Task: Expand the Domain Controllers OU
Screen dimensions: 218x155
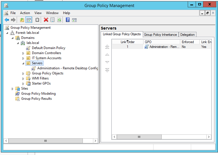Action: [23, 53]
